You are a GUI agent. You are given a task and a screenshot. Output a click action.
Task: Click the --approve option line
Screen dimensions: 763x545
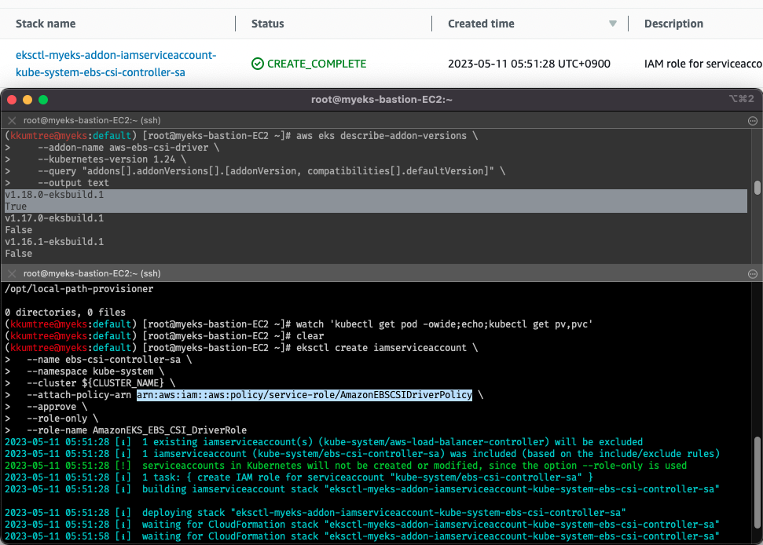point(57,407)
